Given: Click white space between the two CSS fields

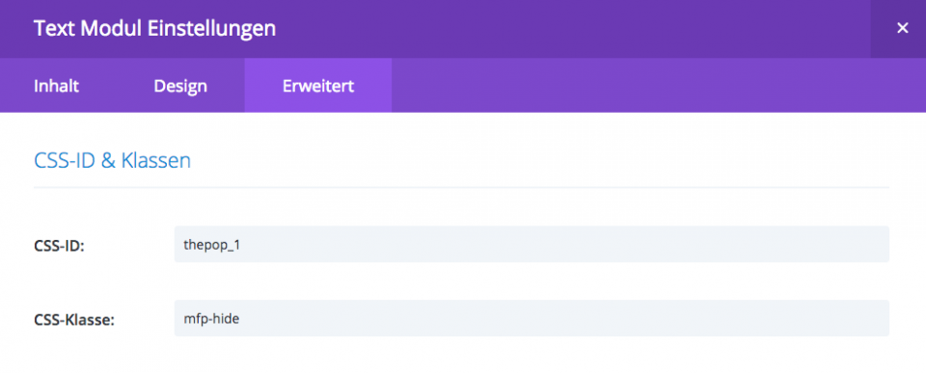Looking at the screenshot, I should click(x=531, y=280).
